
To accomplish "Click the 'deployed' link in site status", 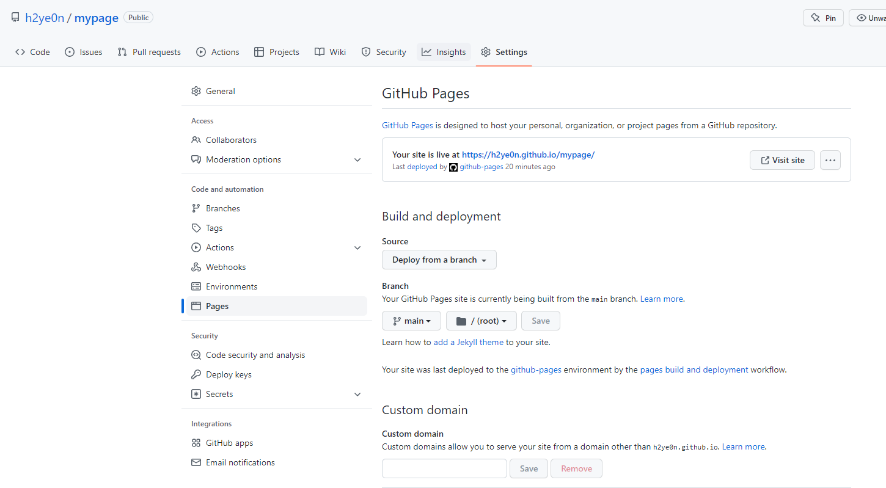I will (422, 167).
